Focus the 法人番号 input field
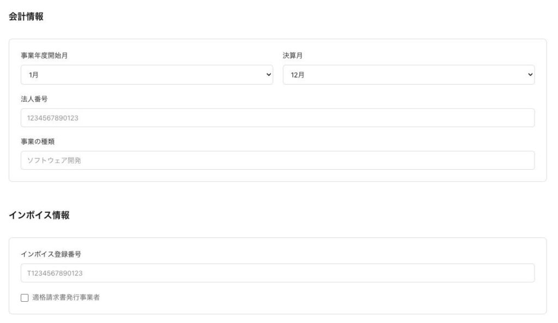Image resolution: width=558 pixels, height=323 pixels. click(x=277, y=118)
